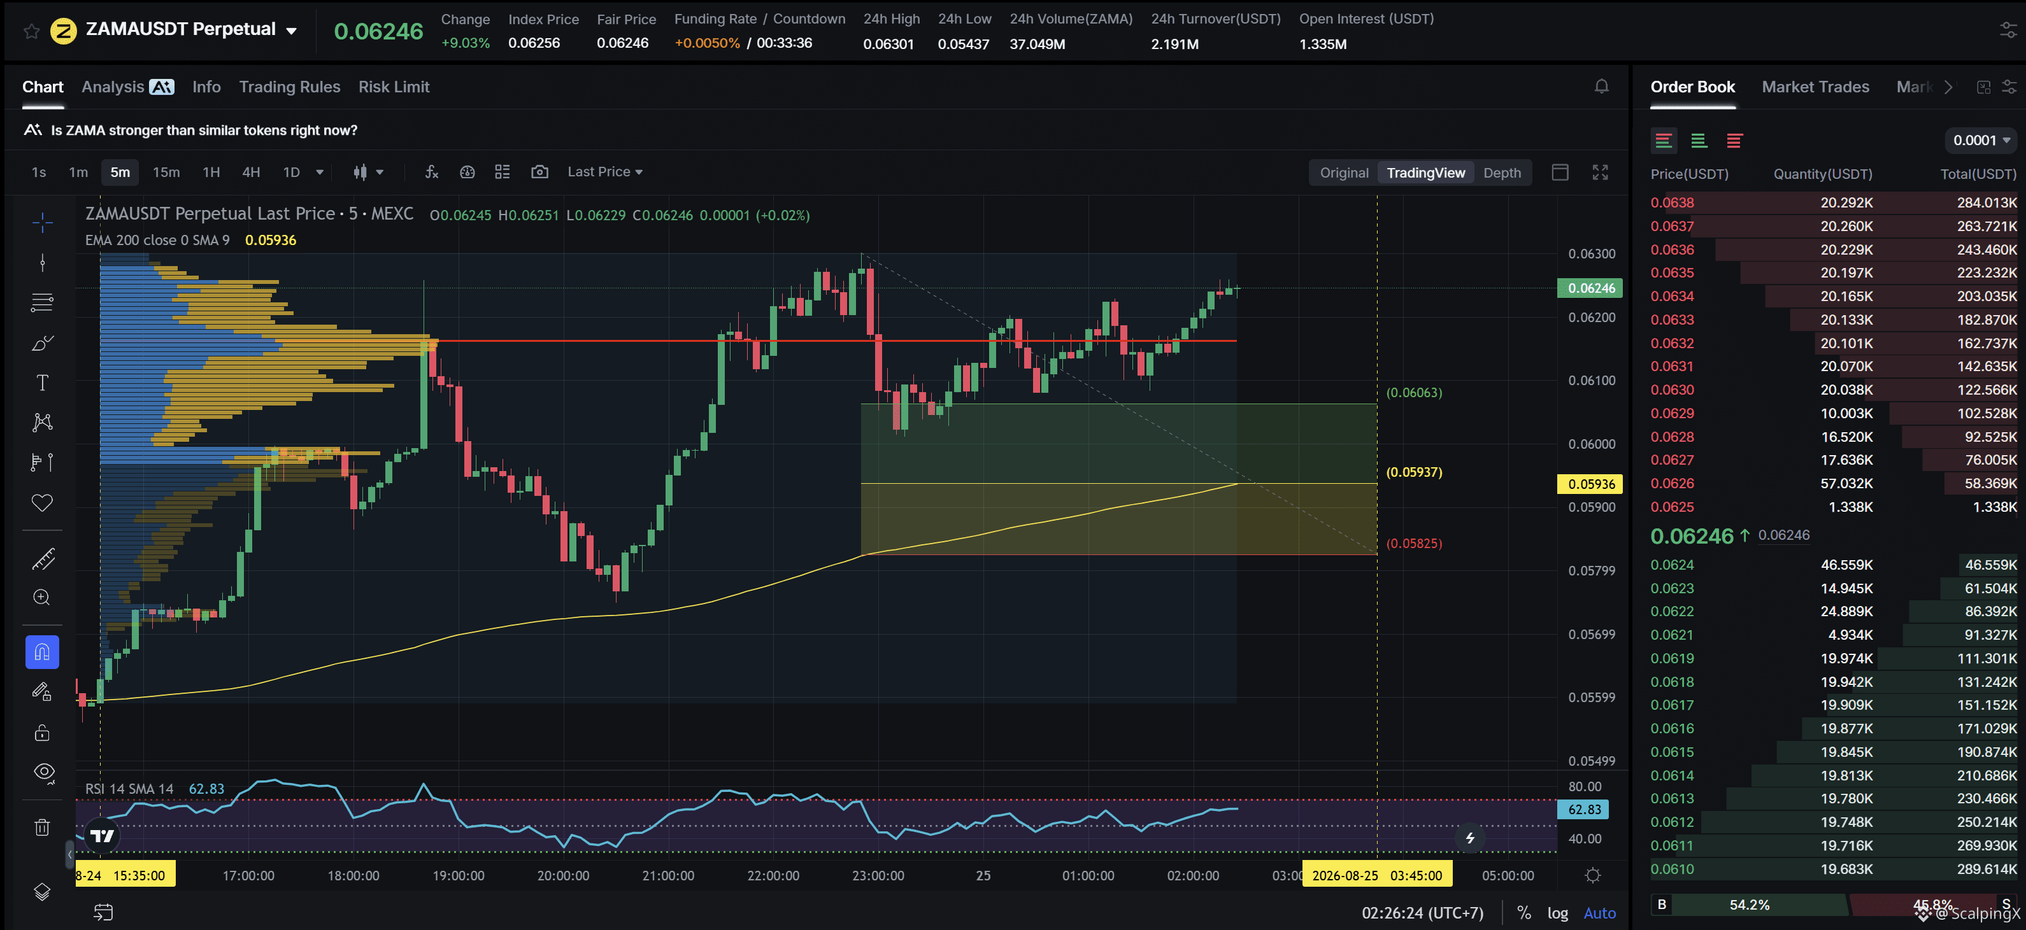
Task: Expand more timeframes dropdown after 1D
Action: 319,172
